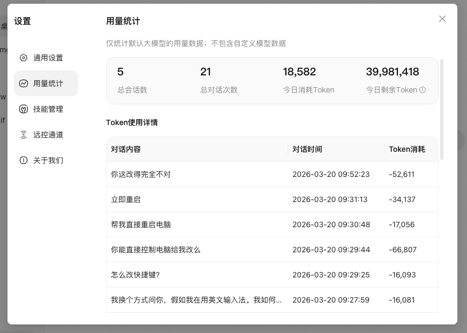Switch to the 技能管理 section
This screenshot has width=467, height=333.
click(x=48, y=109)
